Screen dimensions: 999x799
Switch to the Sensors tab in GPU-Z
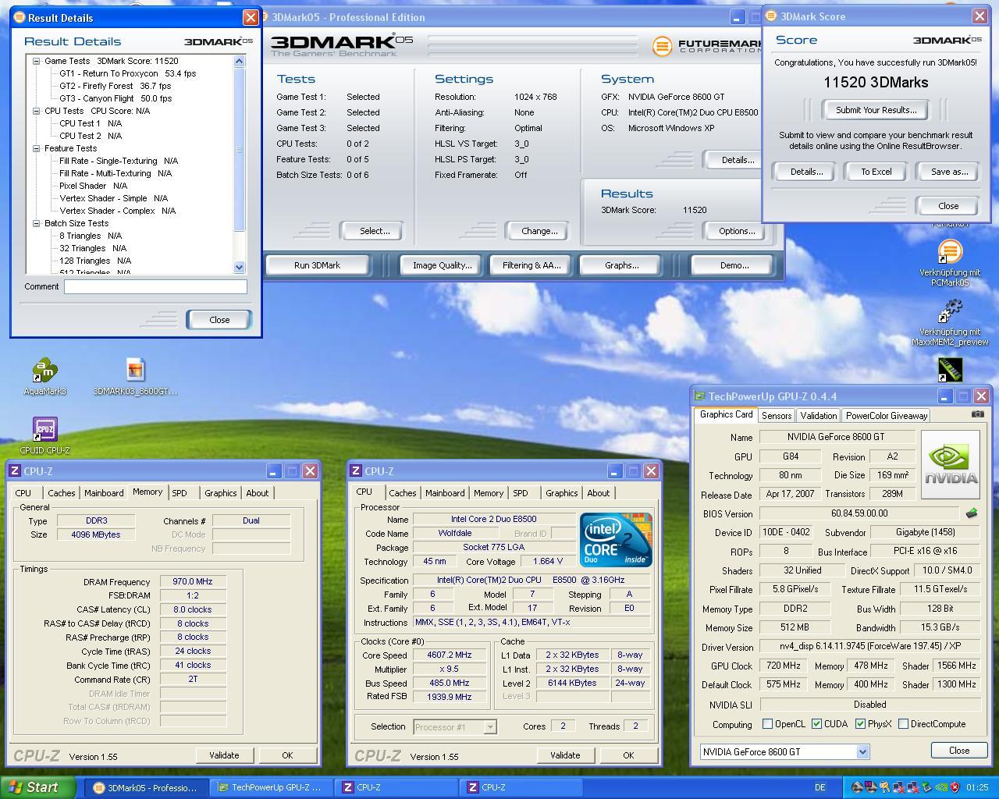[777, 416]
